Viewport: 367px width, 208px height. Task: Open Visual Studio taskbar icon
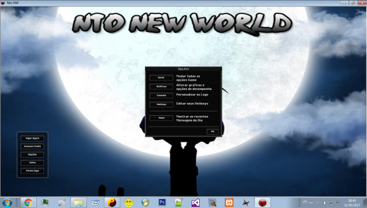point(195,202)
